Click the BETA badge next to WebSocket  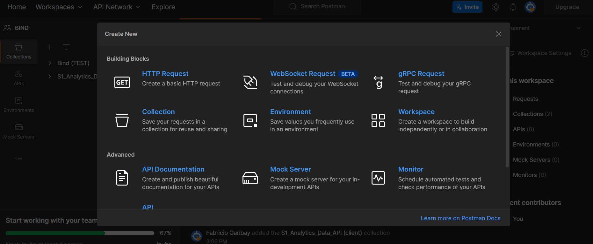coord(348,74)
